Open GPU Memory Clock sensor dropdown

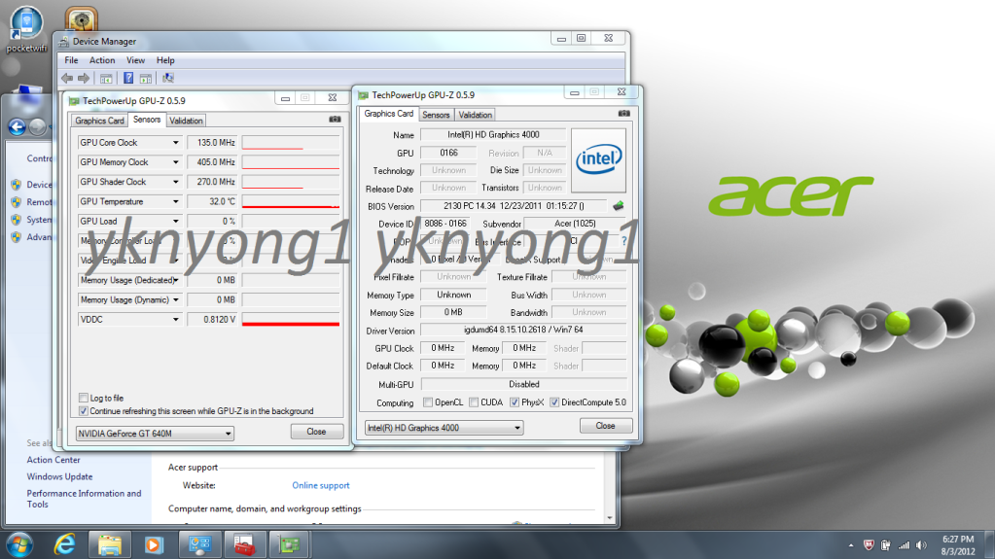coord(176,162)
